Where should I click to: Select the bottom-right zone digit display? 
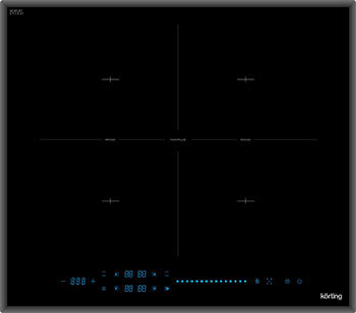coord(142,288)
